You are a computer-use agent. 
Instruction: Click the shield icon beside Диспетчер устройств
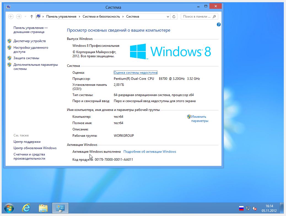9,41
